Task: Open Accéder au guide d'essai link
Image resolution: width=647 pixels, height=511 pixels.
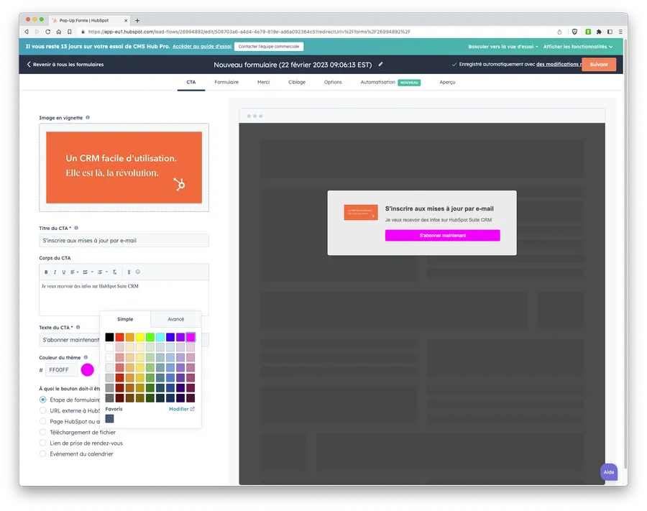Action: click(x=202, y=47)
